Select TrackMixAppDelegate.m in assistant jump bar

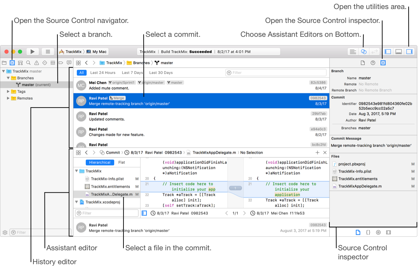pos(211,152)
